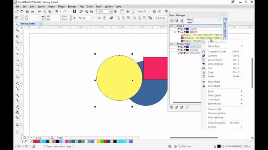Click the New document icon
268x150 pixels.
(17, 11)
